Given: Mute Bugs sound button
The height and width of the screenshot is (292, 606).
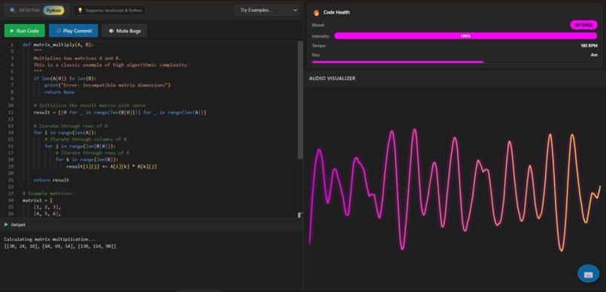Looking at the screenshot, I should pos(124,31).
